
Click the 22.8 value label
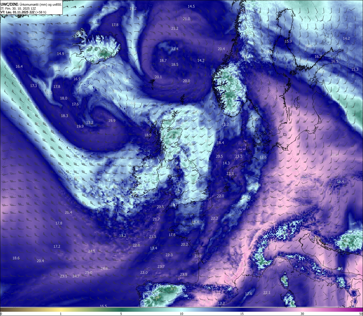[x=136, y=245]
